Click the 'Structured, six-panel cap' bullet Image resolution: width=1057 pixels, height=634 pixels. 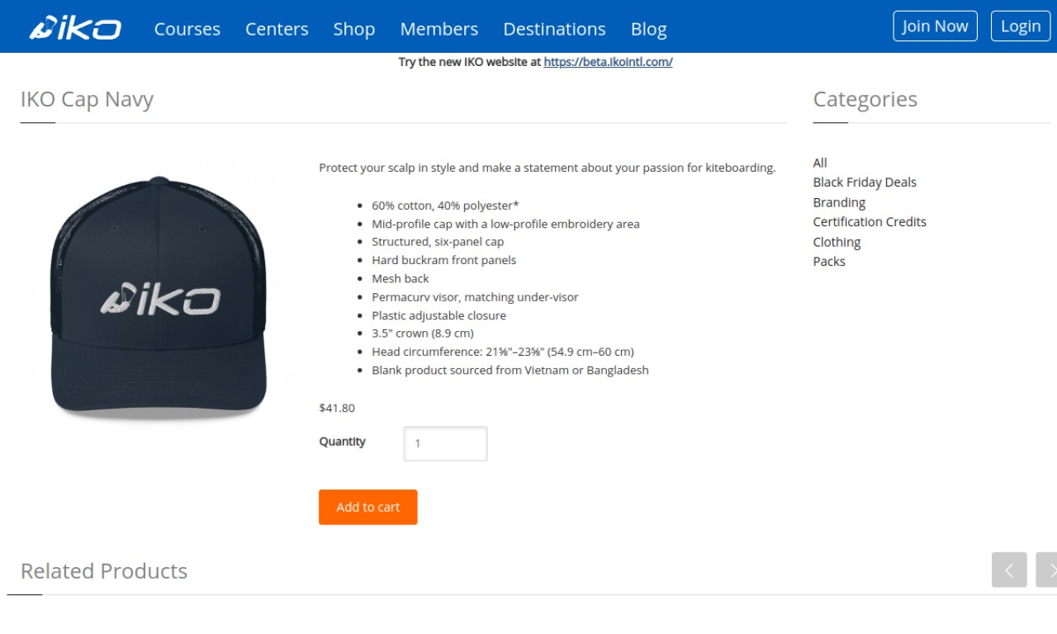point(438,242)
